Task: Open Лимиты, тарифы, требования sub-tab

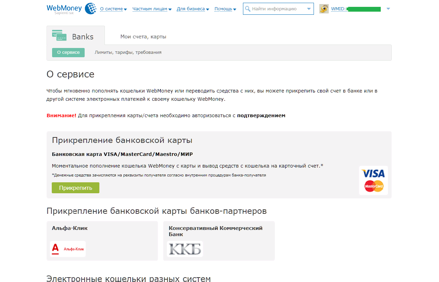Action: [x=128, y=52]
